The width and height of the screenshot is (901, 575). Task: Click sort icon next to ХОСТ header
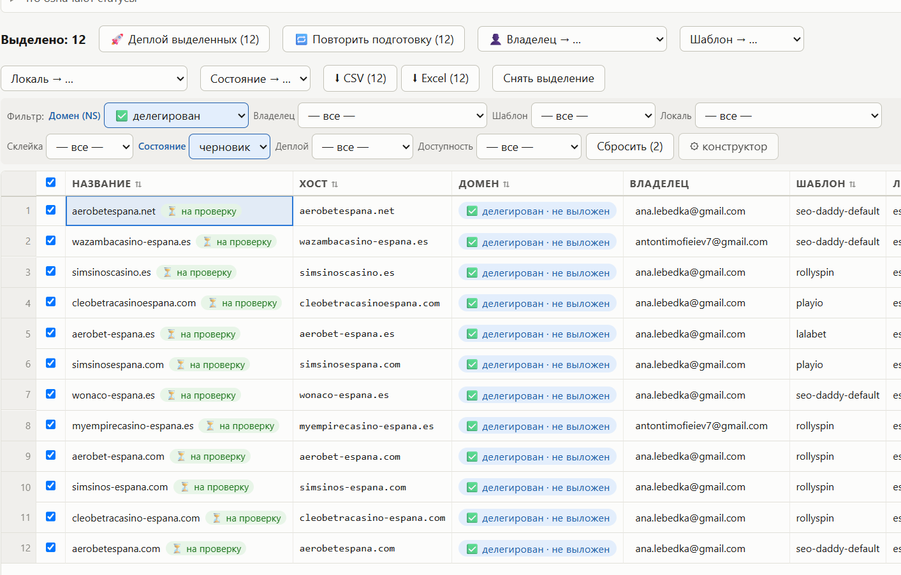[x=335, y=184]
